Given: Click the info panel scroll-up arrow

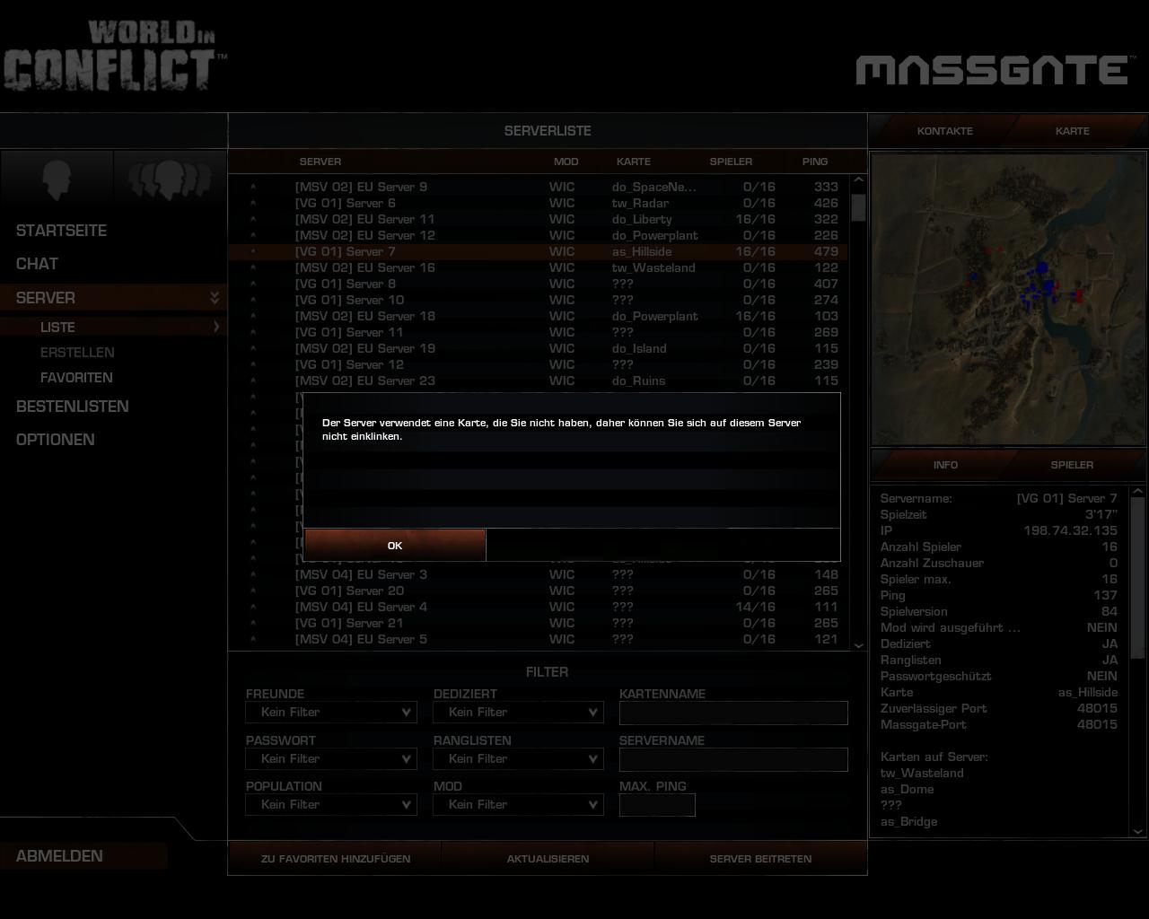Looking at the screenshot, I should coord(1138,491).
